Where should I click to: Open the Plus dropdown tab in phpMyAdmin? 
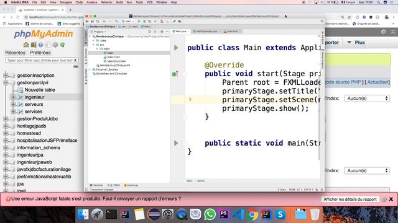point(356,43)
